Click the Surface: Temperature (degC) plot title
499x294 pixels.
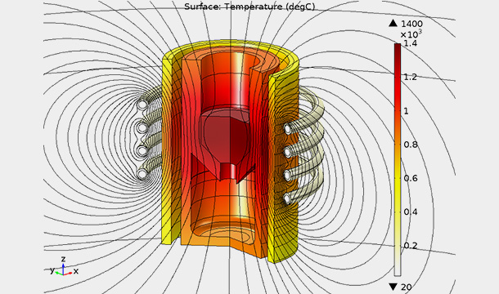(x=249, y=7)
